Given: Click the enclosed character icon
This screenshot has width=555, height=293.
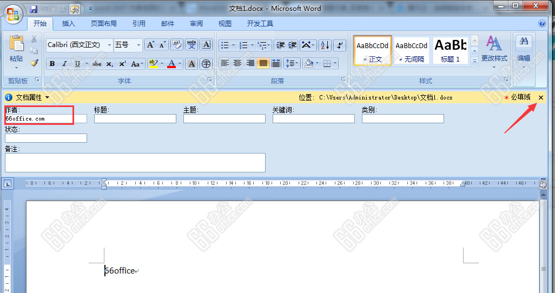Looking at the screenshot, I should coord(206,64).
